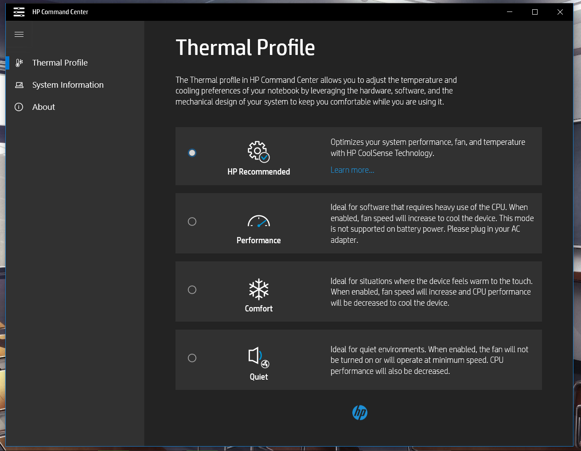The image size is (581, 451).
Task: Click the HP Command Center window title
Action: pyautogui.click(x=60, y=12)
